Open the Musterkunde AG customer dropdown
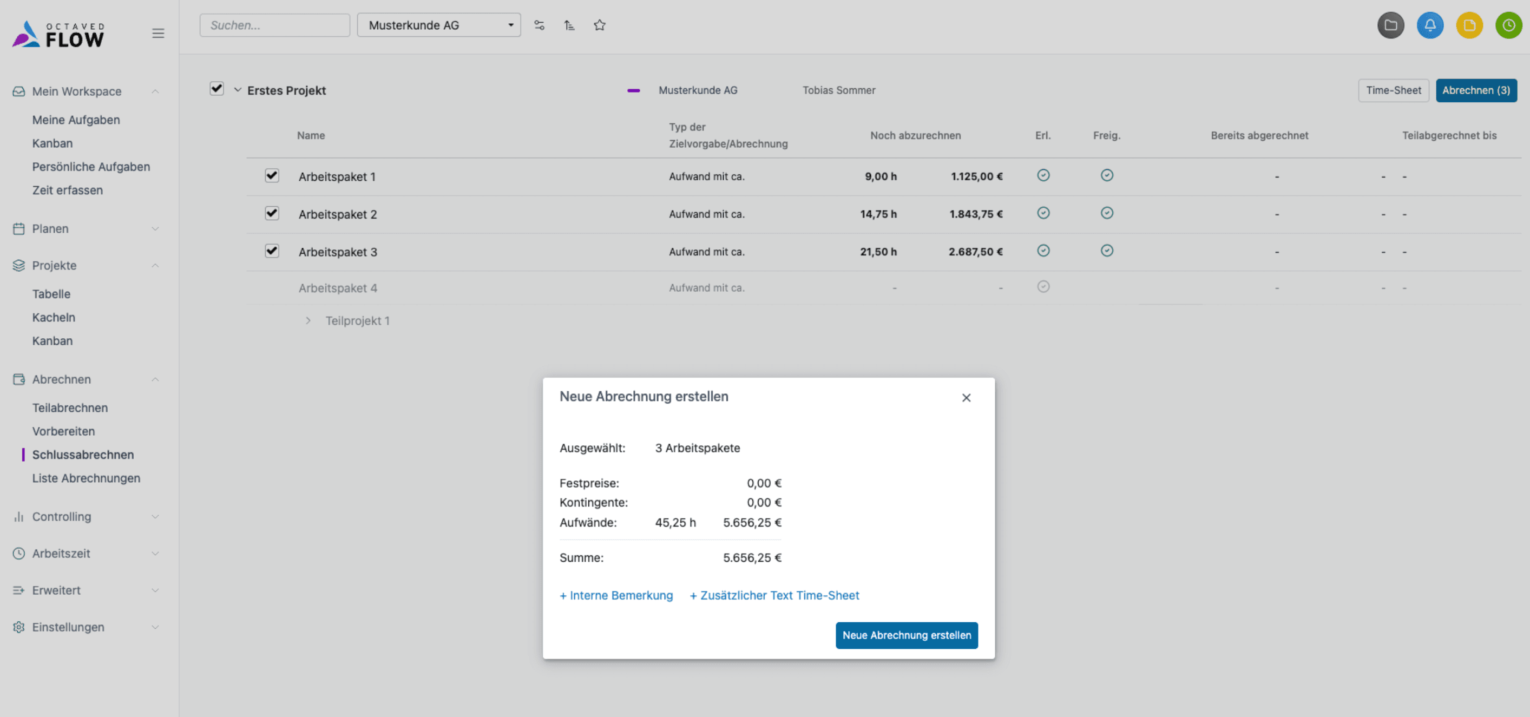Screen dimensions: 1530x717 438,25
